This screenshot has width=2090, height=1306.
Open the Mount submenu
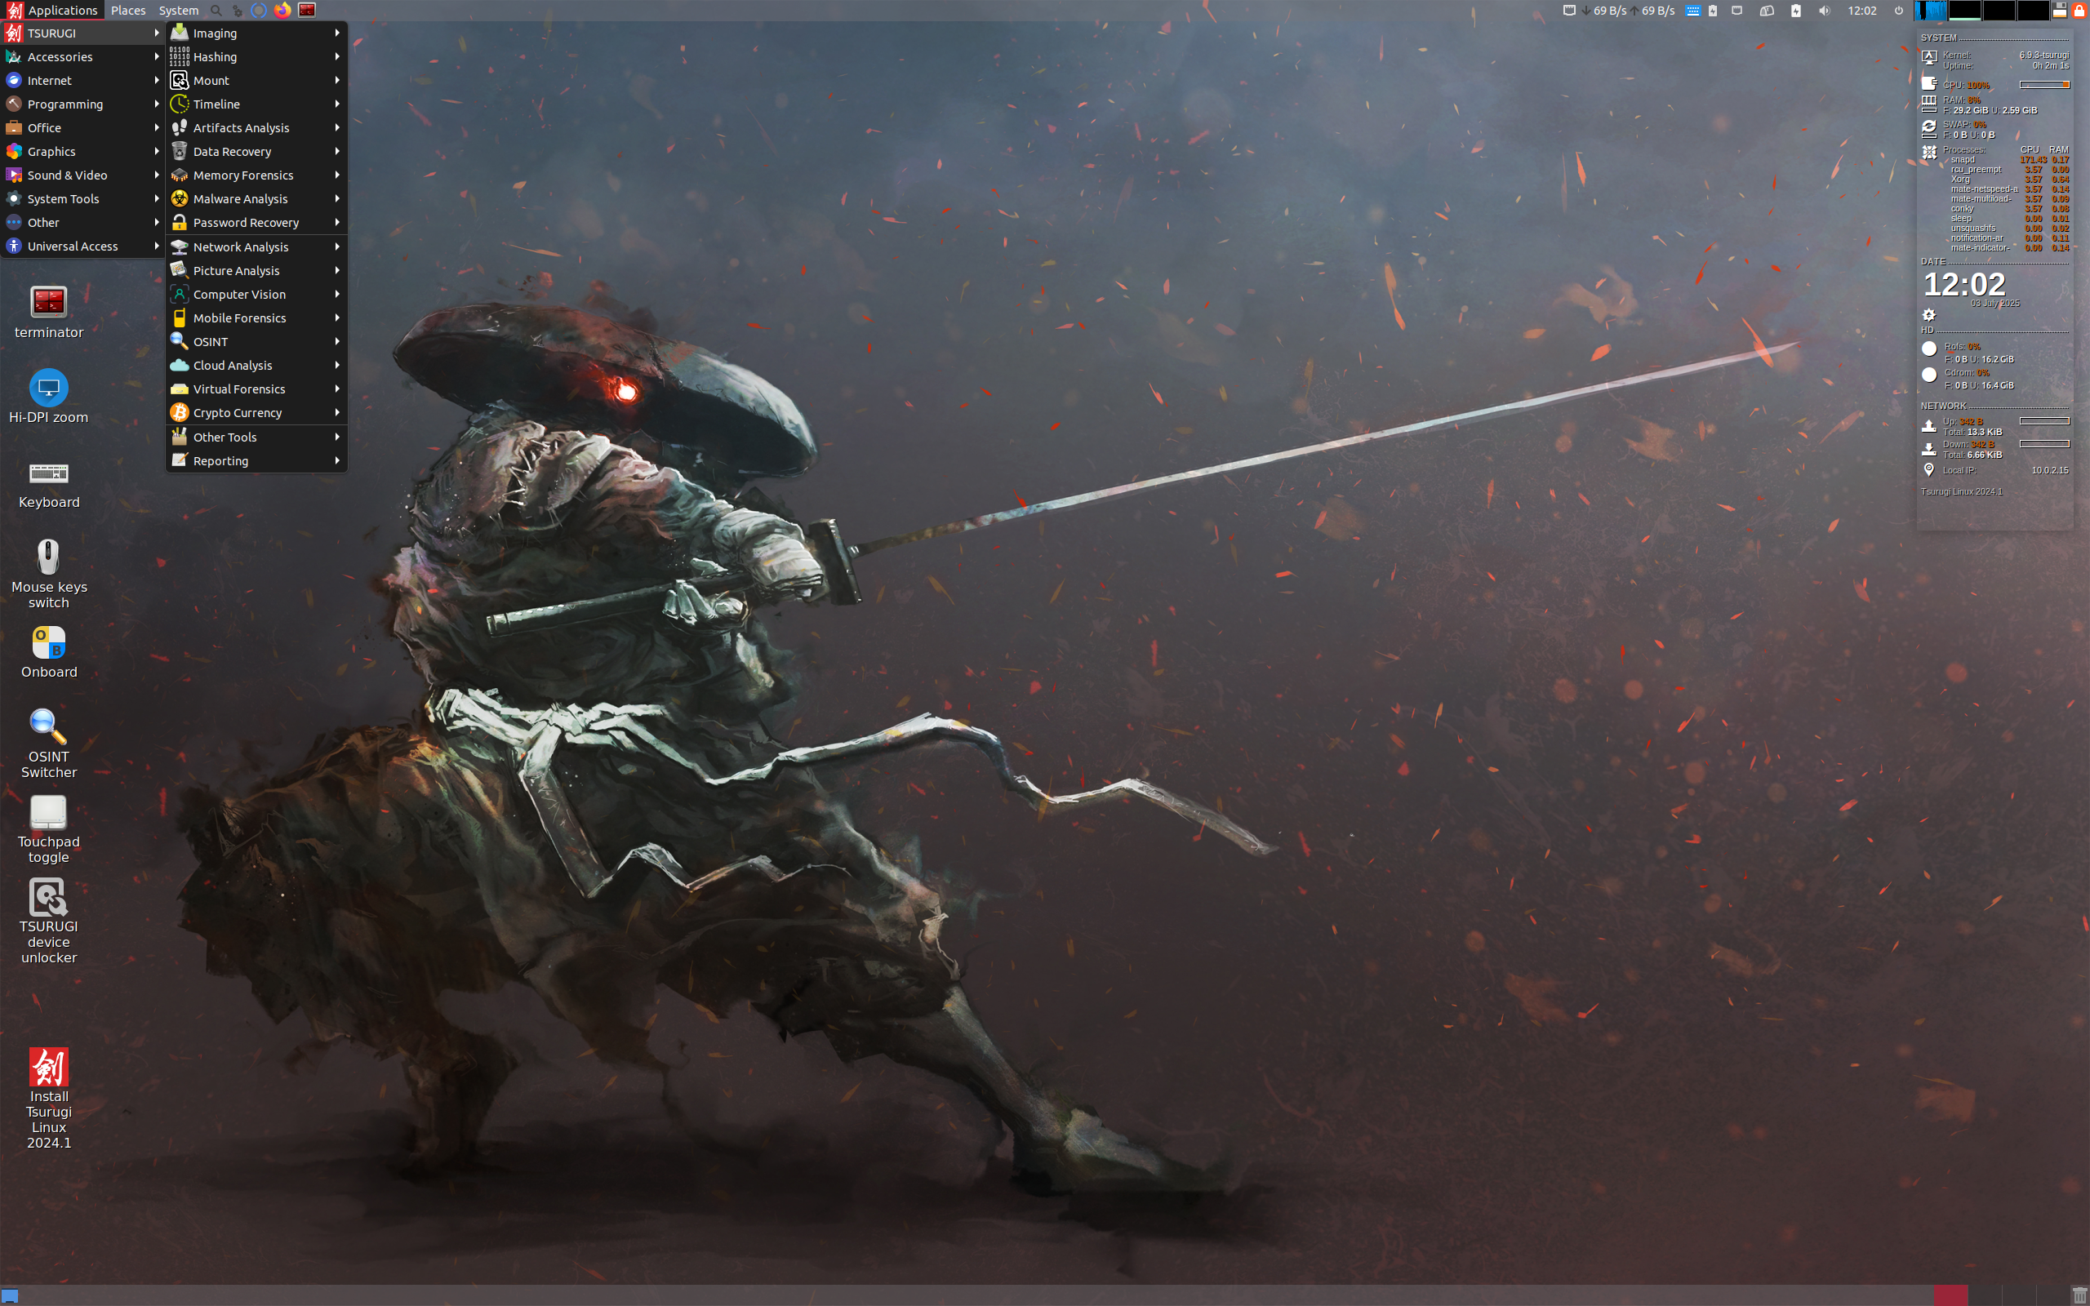point(256,80)
